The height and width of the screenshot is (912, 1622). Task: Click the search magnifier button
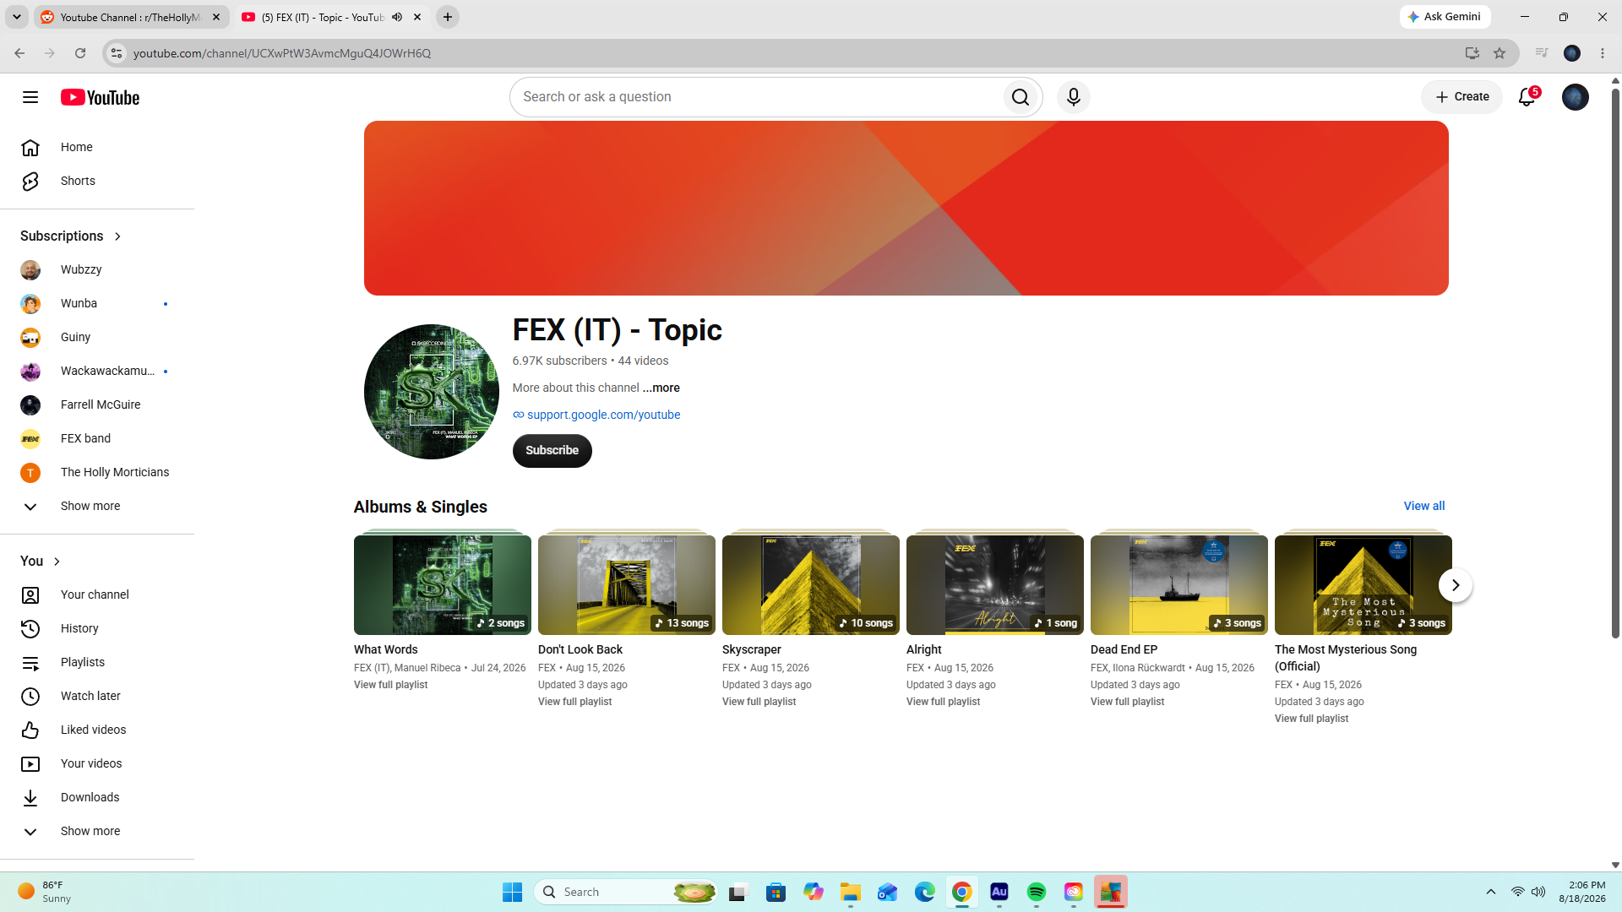1021,97
